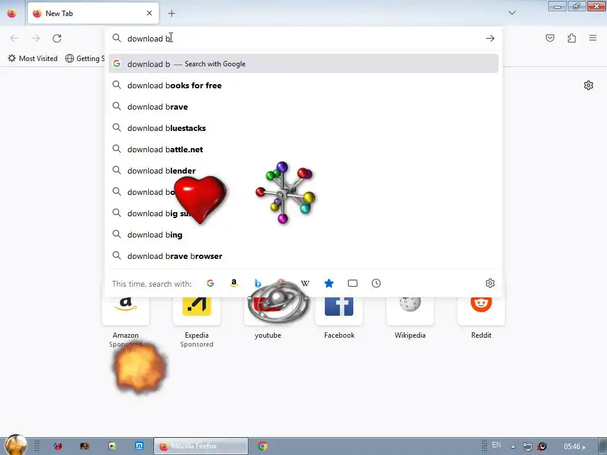This screenshot has height=455, width=607.
Task: Search history using the clock icon
Action: [376, 283]
